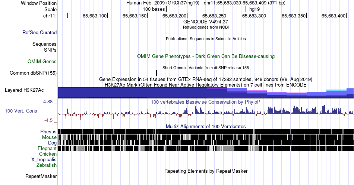Click the -4.5 PhyloP lower value
Viewport: 354px width, 185px height.
[x=48, y=120]
